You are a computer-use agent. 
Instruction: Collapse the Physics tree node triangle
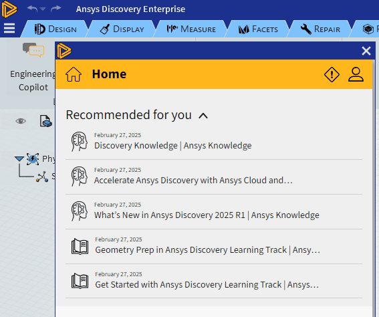[19, 158]
